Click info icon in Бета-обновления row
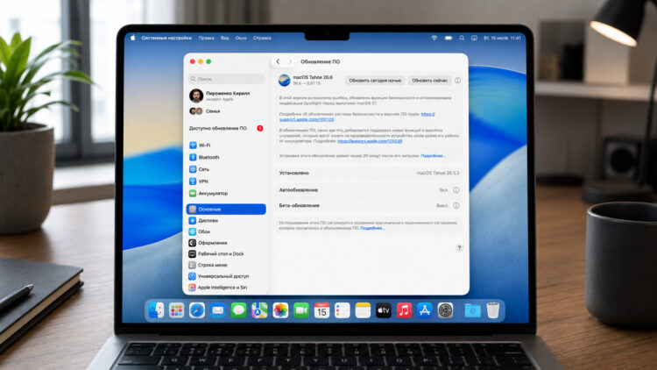The width and height of the screenshot is (657, 370). click(456, 205)
